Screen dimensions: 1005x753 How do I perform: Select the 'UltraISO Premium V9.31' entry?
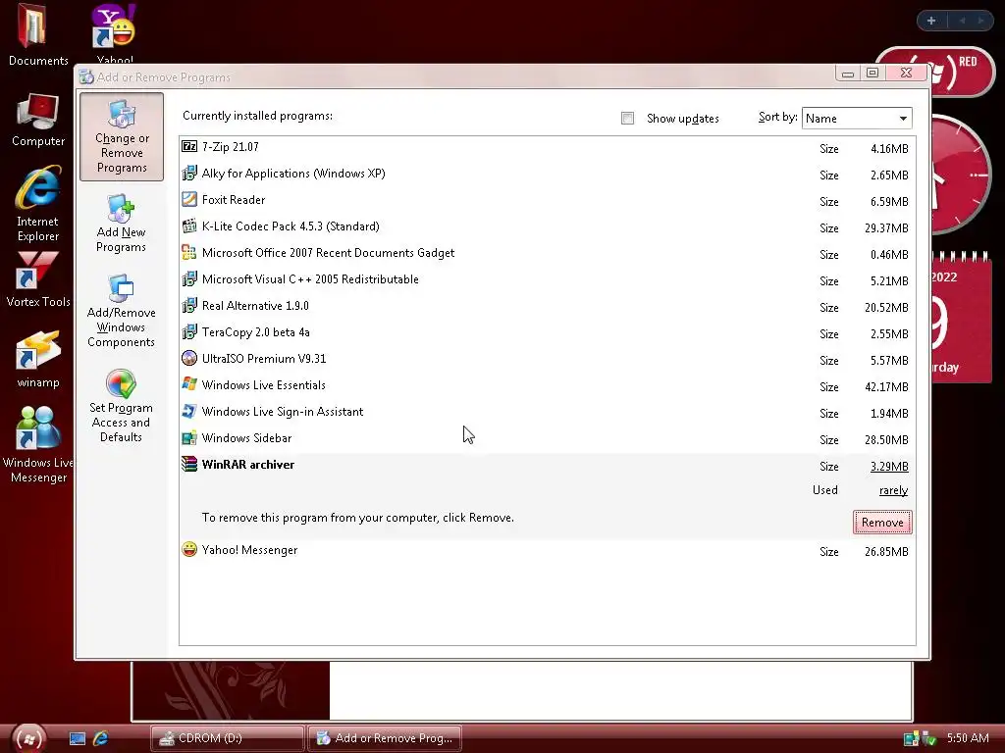547,359
